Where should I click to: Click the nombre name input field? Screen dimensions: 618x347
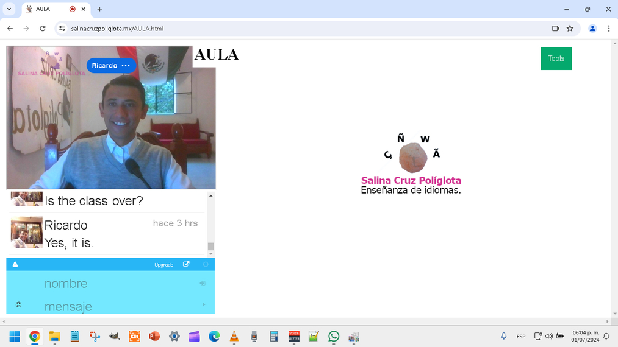[x=116, y=284]
